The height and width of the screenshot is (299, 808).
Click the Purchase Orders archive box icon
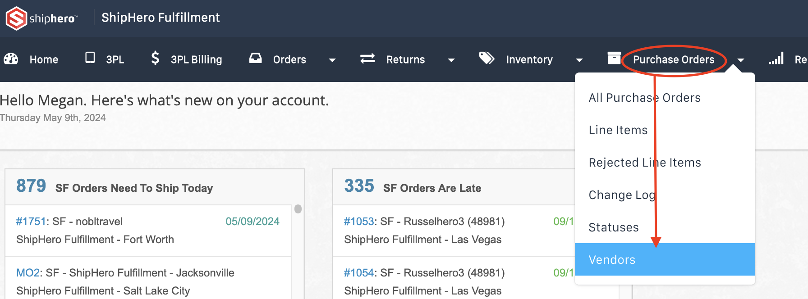[x=614, y=58]
